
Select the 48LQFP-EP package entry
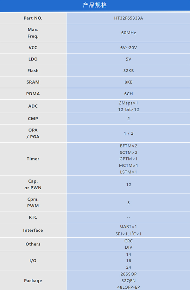[128, 287]
